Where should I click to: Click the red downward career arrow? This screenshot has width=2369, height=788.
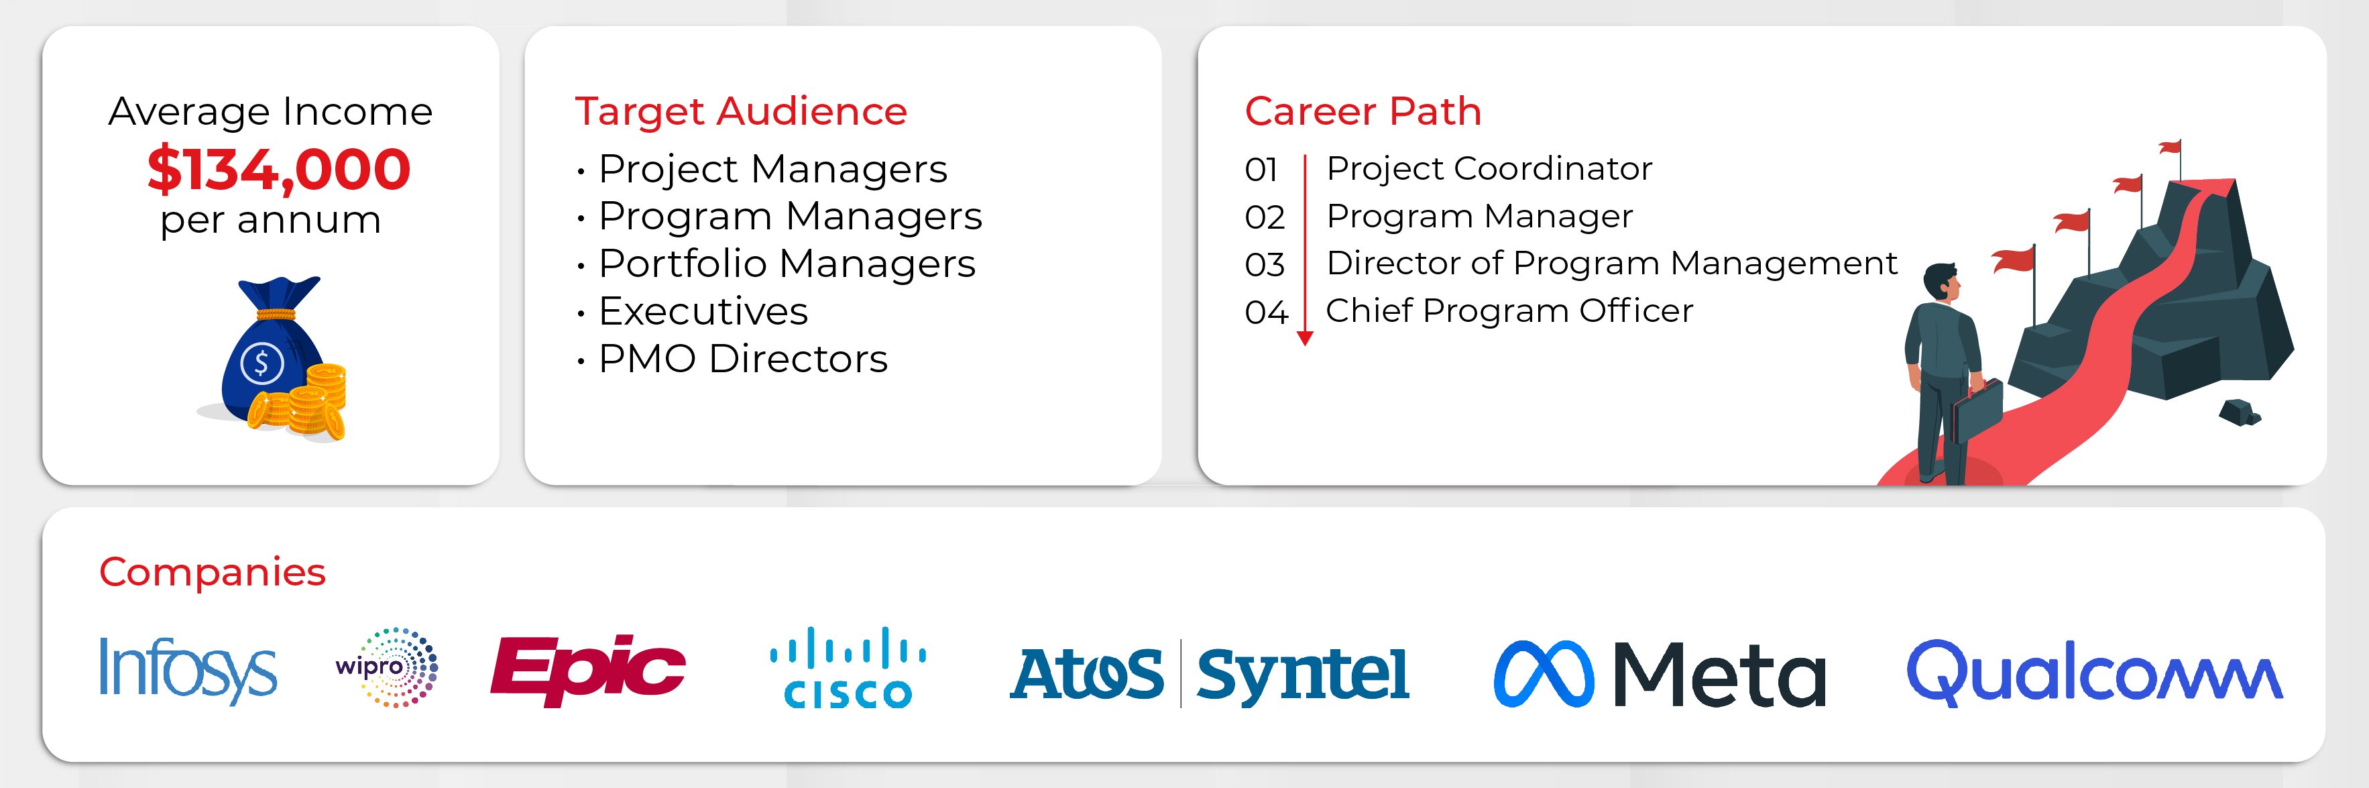point(1305,250)
